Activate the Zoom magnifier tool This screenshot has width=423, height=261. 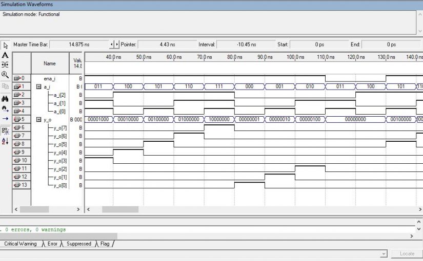click(x=5, y=75)
